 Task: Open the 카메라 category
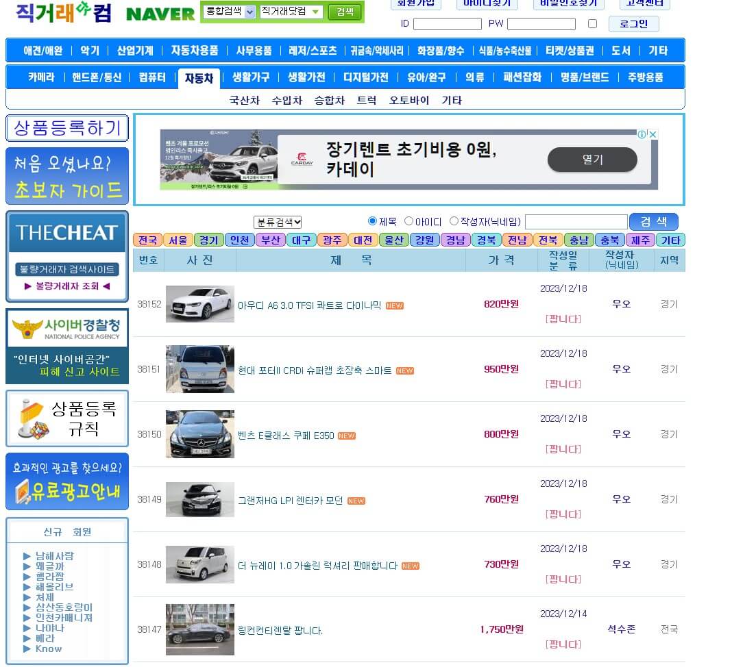point(42,77)
